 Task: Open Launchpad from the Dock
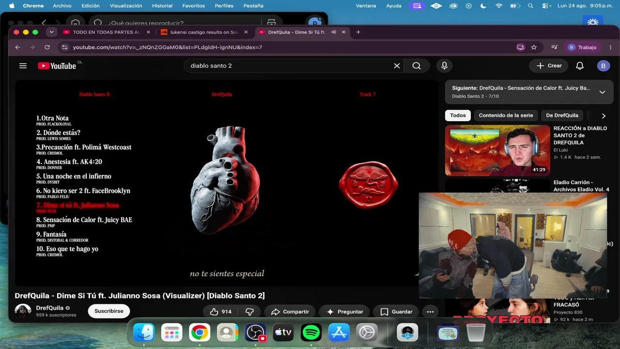[x=172, y=333]
